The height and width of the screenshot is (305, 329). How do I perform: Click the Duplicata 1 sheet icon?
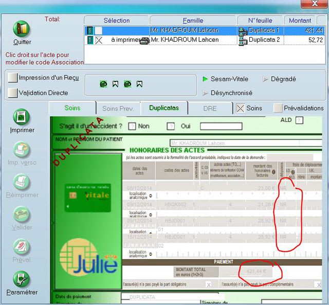pyautogui.click(x=243, y=31)
